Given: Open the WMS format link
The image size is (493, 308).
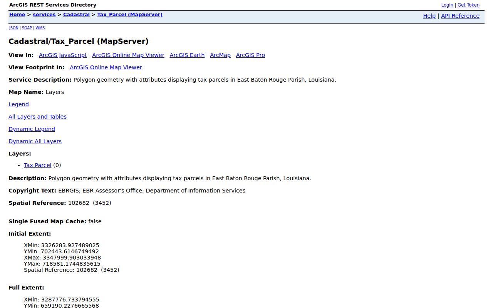Looking at the screenshot, I should point(40,28).
